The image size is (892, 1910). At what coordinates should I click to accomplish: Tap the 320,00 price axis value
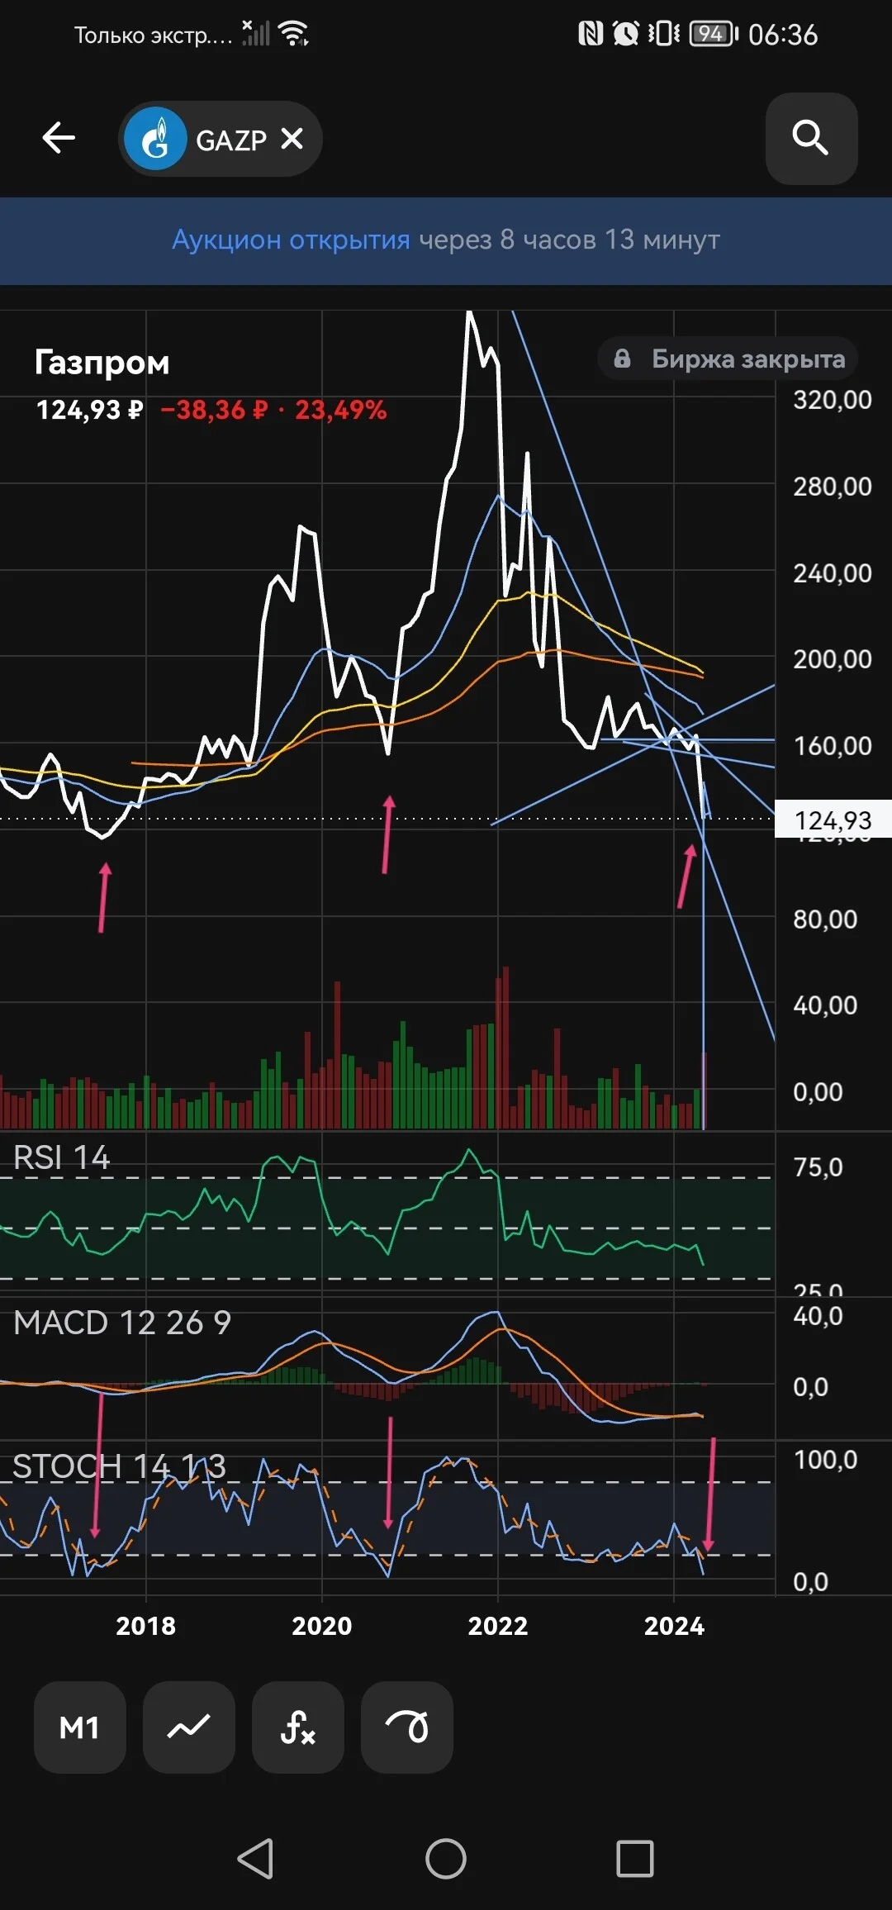coord(833,400)
